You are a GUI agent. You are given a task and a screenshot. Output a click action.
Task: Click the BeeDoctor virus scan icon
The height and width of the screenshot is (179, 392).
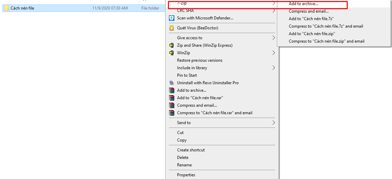[x=172, y=28]
